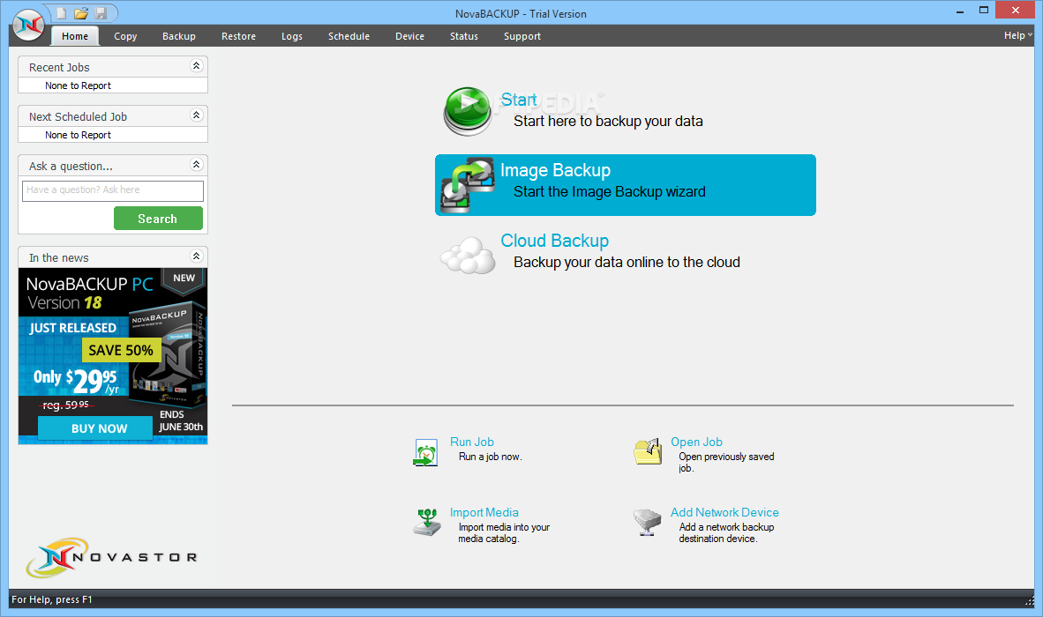Click 'Start here to backup your data' text
The height and width of the screenshot is (617, 1043).
608,121
